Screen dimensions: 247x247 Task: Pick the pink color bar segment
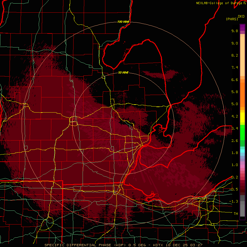(242, 166)
